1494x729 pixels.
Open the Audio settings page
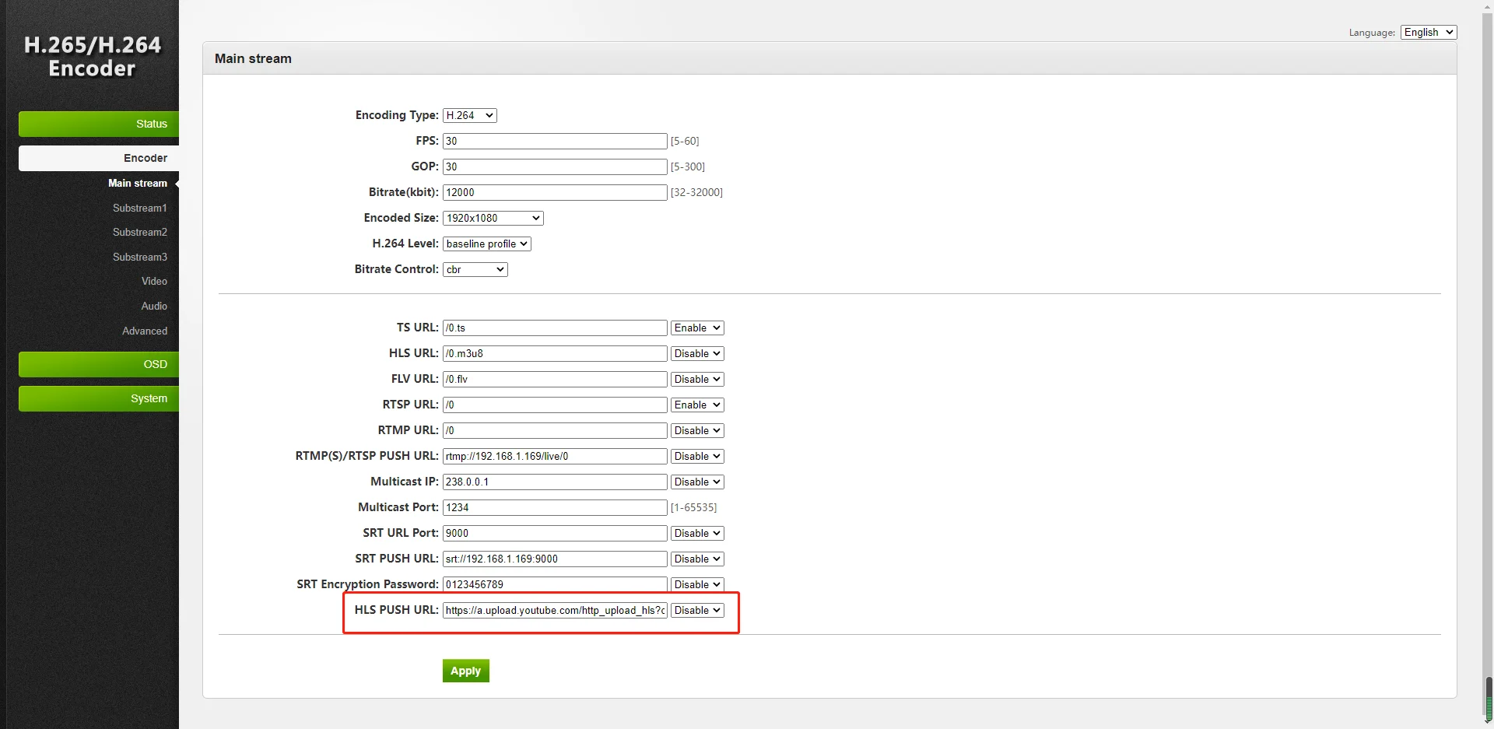(154, 306)
